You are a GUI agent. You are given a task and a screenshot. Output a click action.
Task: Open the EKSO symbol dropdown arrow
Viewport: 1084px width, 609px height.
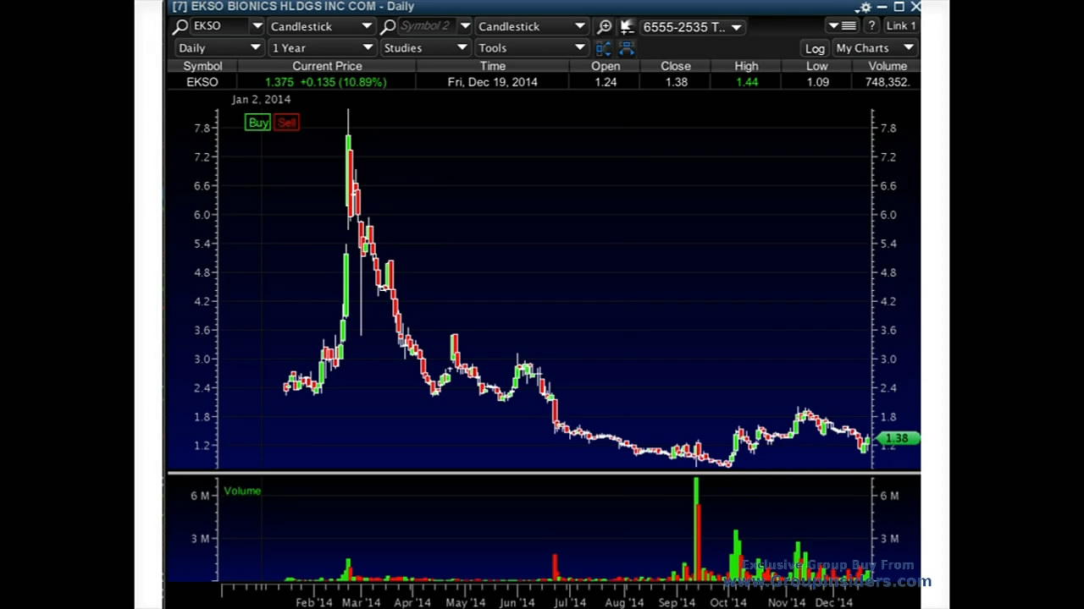(x=257, y=26)
